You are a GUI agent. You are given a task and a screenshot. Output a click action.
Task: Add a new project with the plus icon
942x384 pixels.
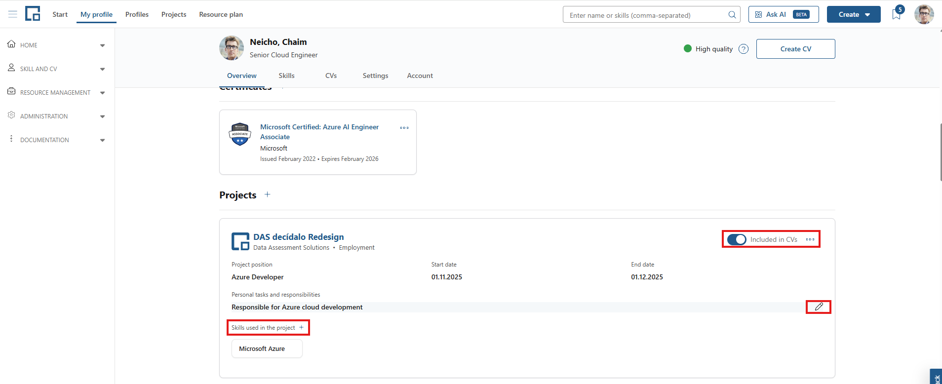tap(267, 194)
